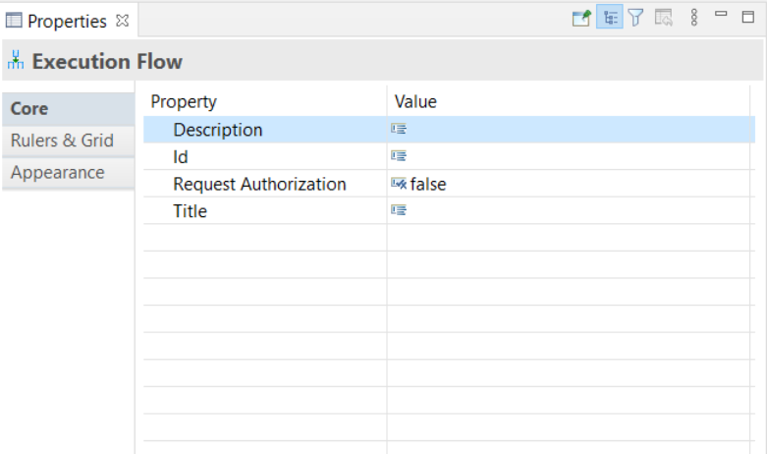The image size is (767, 454).
Task: Click the Properties view tab icon
Action: 15,21
